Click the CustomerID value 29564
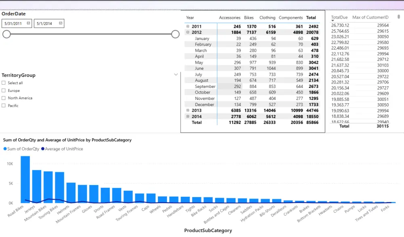Image resolution: width=404 pixels, height=237 pixels. pos(383,25)
